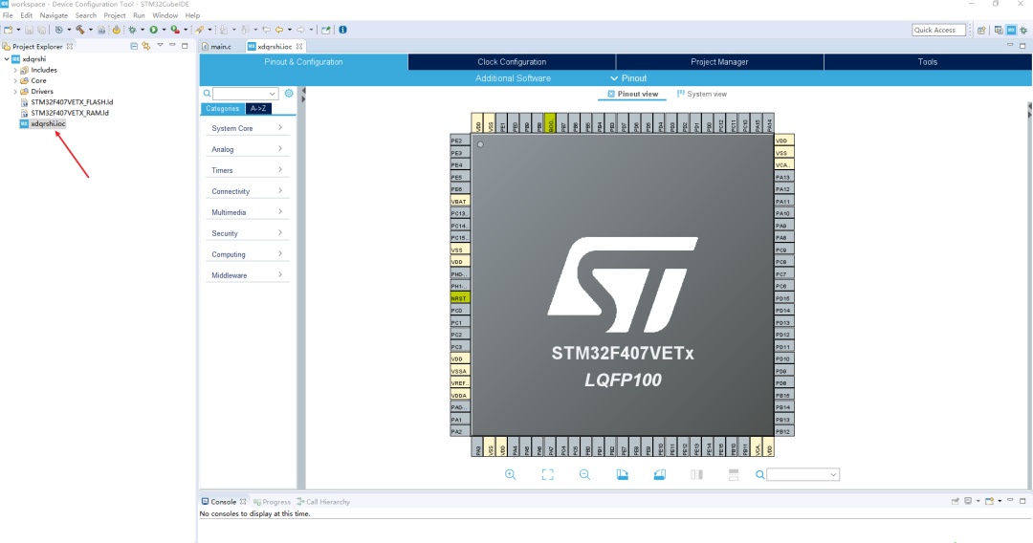Select the Core folder in tree
The image size is (1033, 543).
point(38,80)
